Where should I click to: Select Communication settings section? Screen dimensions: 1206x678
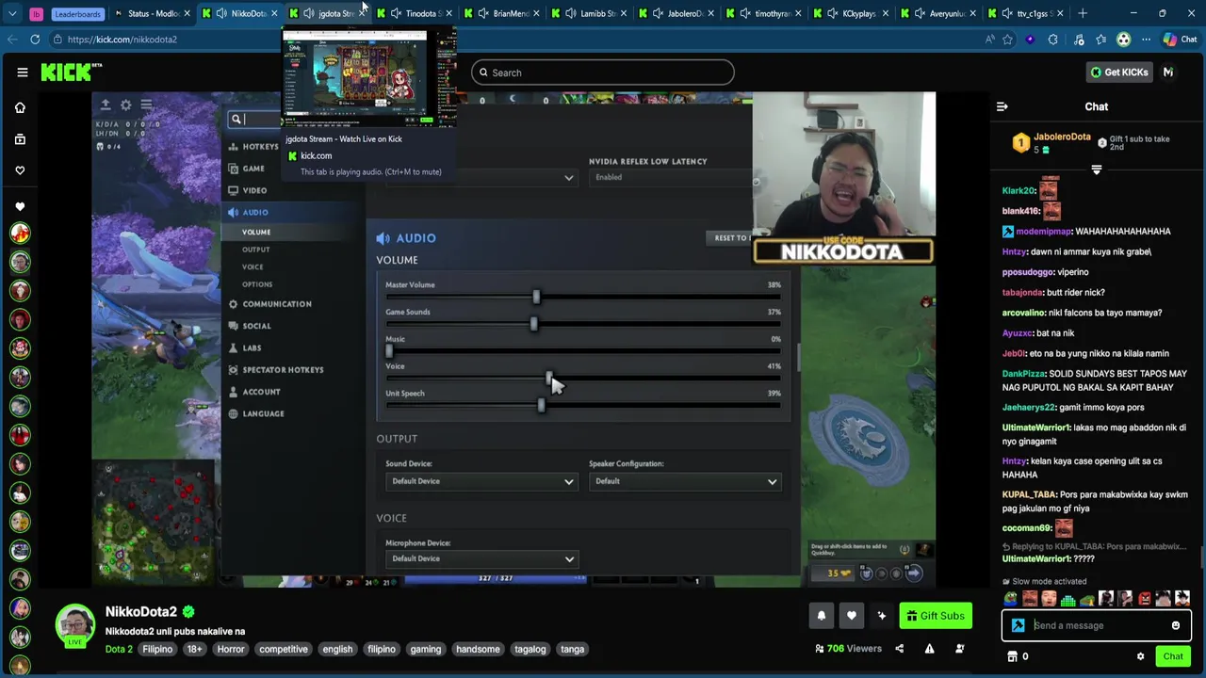tap(269, 304)
